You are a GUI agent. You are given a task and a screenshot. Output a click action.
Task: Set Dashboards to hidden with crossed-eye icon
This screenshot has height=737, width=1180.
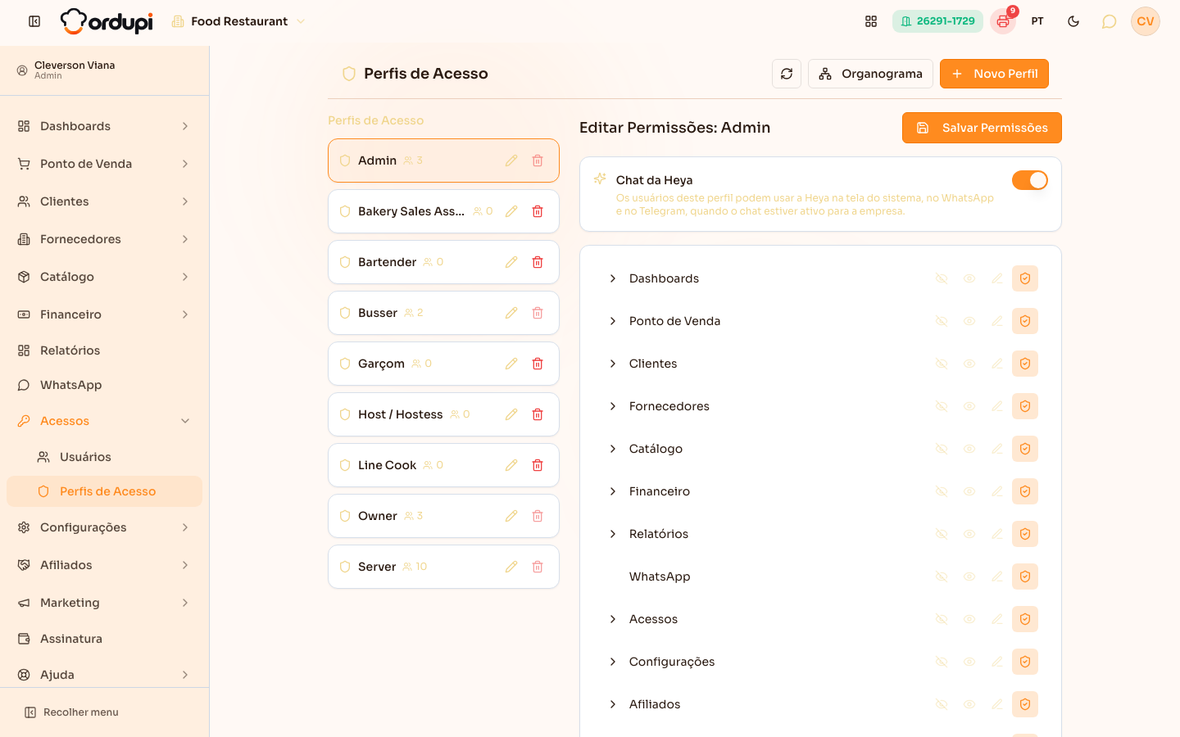(942, 278)
